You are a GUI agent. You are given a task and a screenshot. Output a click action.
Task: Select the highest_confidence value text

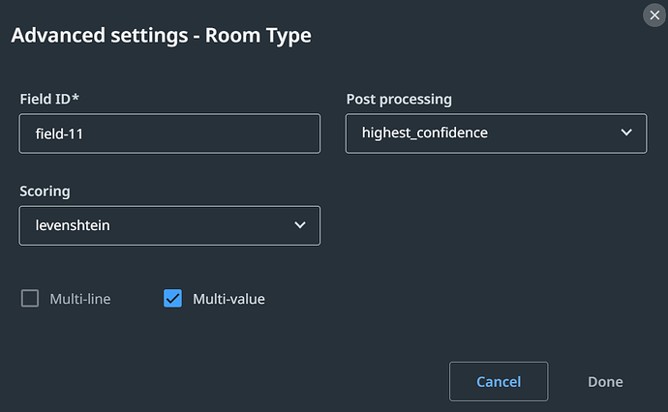pyautogui.click(x=425, y=132)
